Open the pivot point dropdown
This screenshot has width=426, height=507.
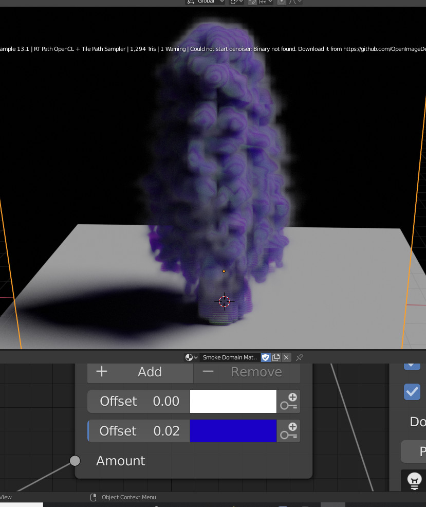[236, 2]
